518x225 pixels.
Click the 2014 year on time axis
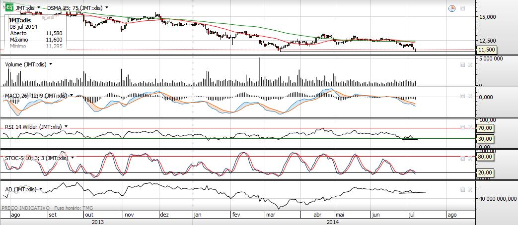(333, 222)
